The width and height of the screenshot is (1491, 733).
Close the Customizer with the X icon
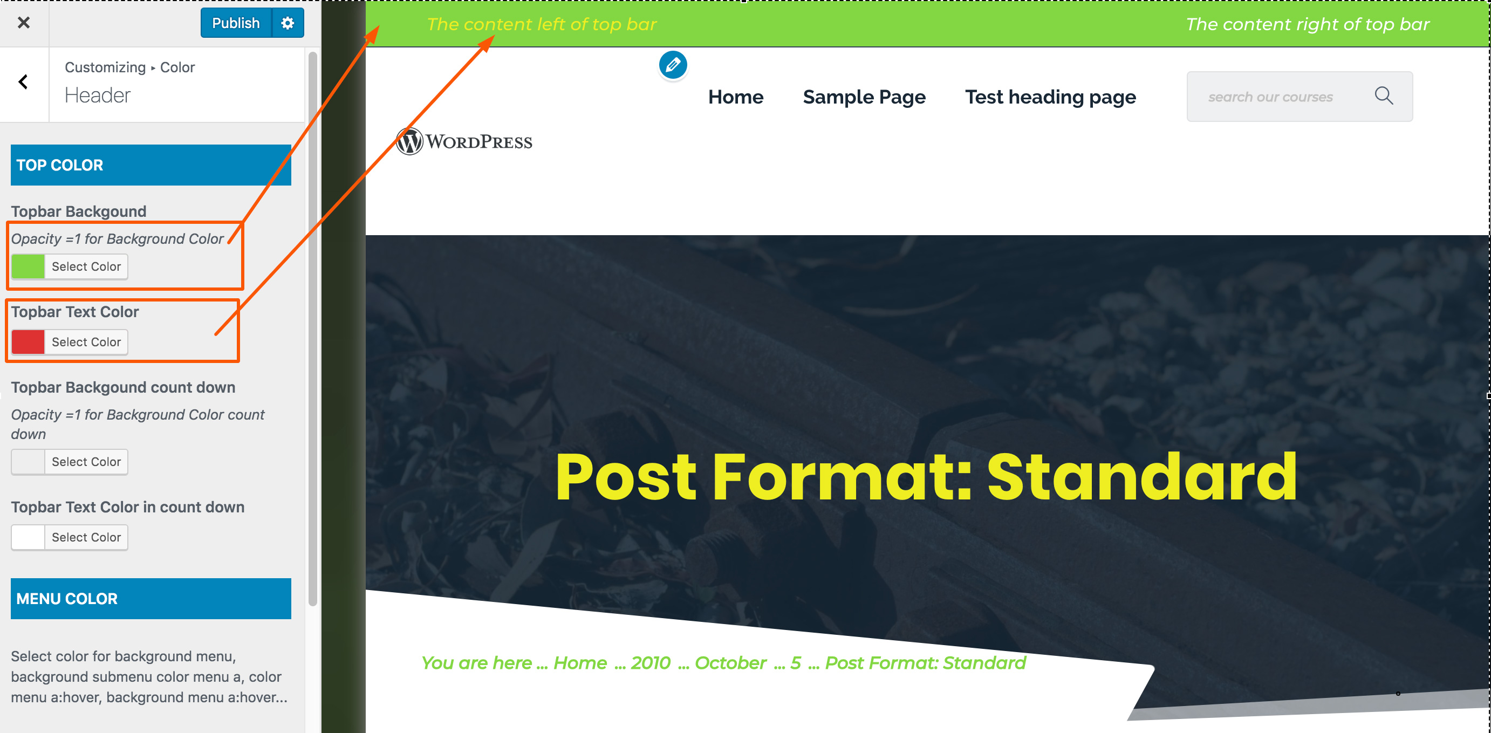[x=24, y=23]
